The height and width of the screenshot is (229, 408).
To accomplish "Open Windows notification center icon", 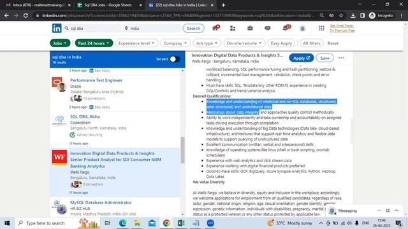I will pos(398,223).
